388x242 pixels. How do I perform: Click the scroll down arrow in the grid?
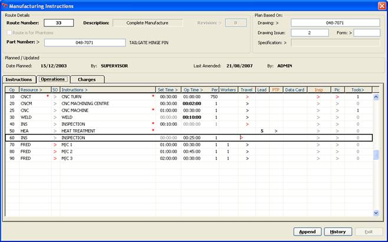click(x=376, y=213)
